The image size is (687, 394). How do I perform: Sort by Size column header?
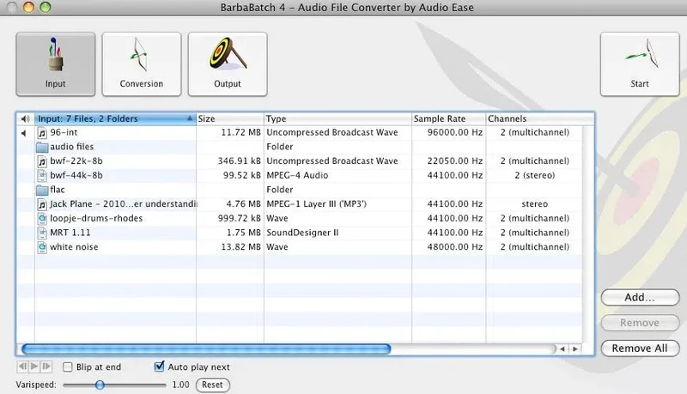(x=230, y=118)
